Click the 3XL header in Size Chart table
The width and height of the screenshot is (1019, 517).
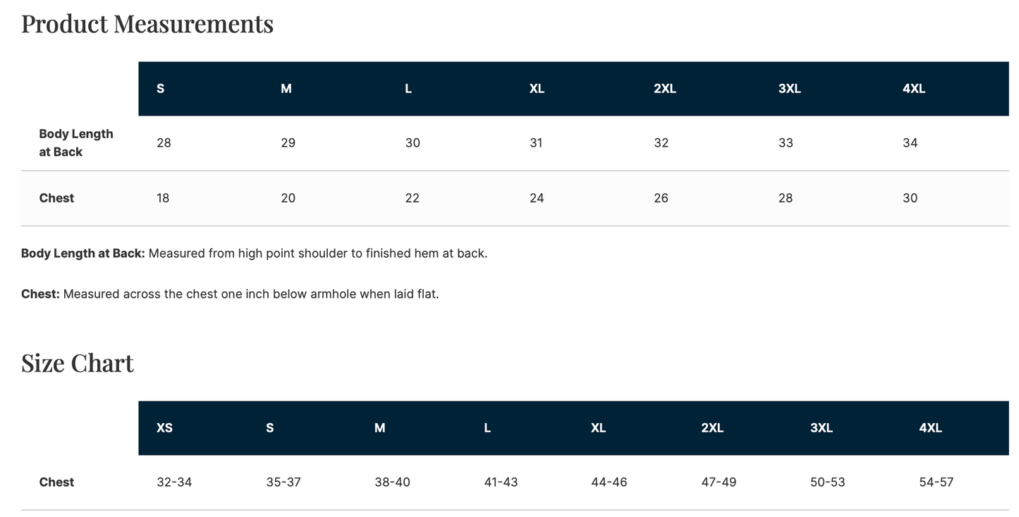point(822,428)
